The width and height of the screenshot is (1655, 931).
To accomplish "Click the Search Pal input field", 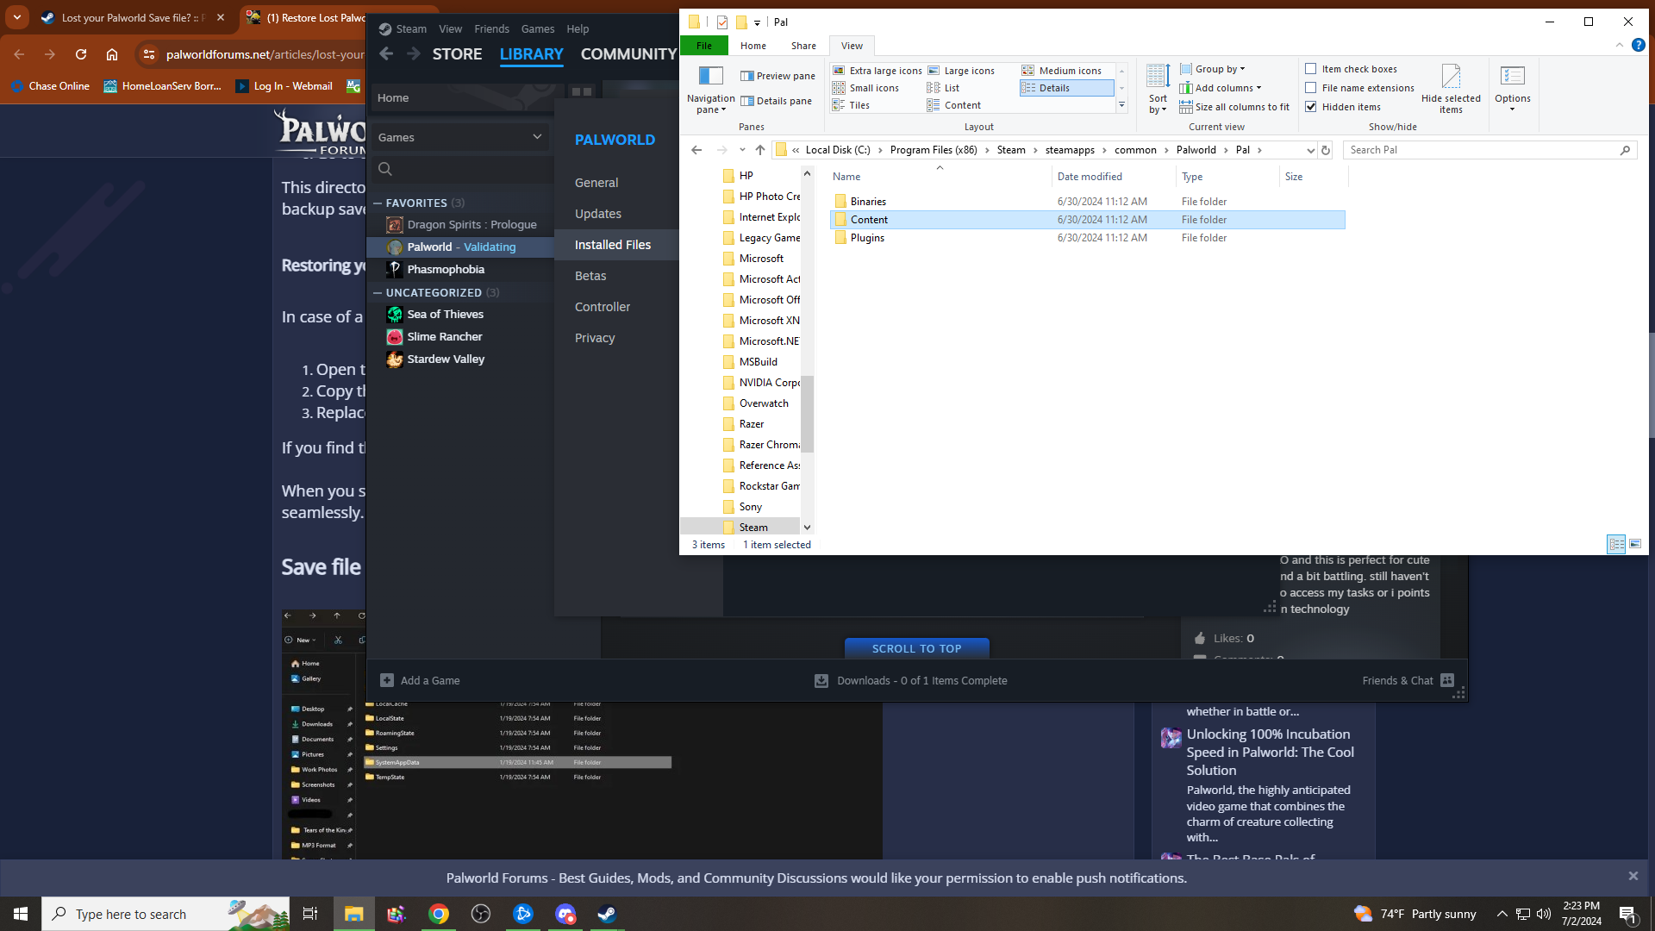I will (1483, 150).
